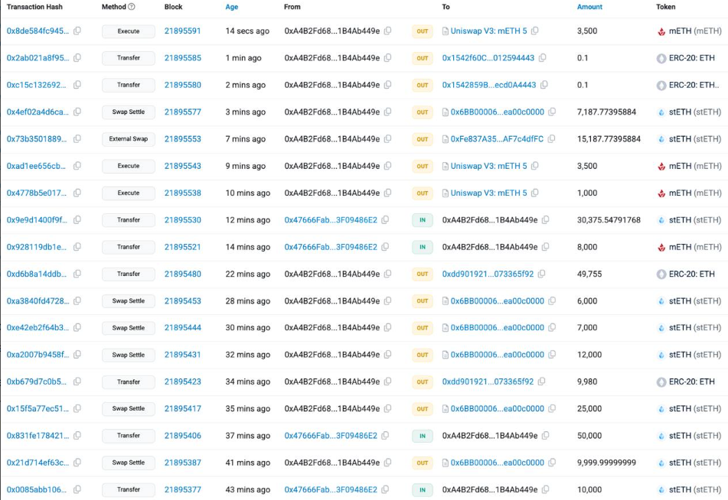Click IN badge in block 21895521 row
728x500 pixels.
[x=423, y=247]
